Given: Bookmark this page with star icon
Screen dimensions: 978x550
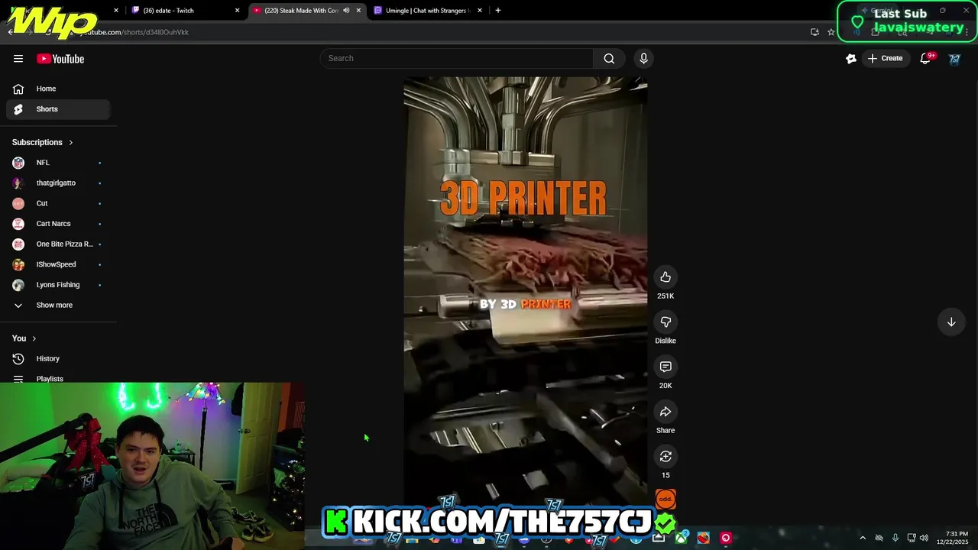Looking at the screenshot, I should pyautogui.click(x=831, y=32).
